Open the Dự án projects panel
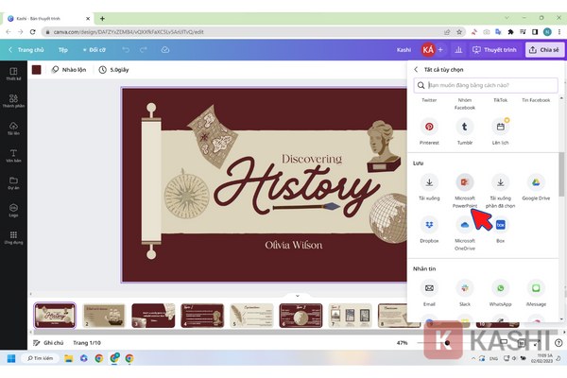 pos(13,183)
